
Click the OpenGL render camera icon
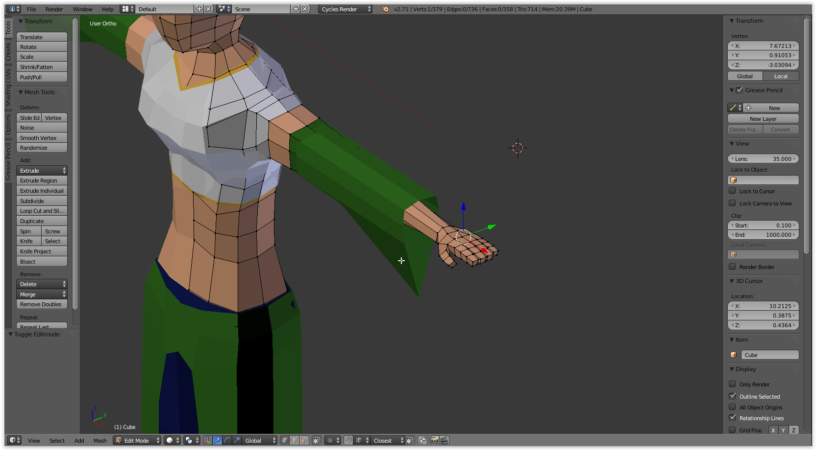pos(434,440)
